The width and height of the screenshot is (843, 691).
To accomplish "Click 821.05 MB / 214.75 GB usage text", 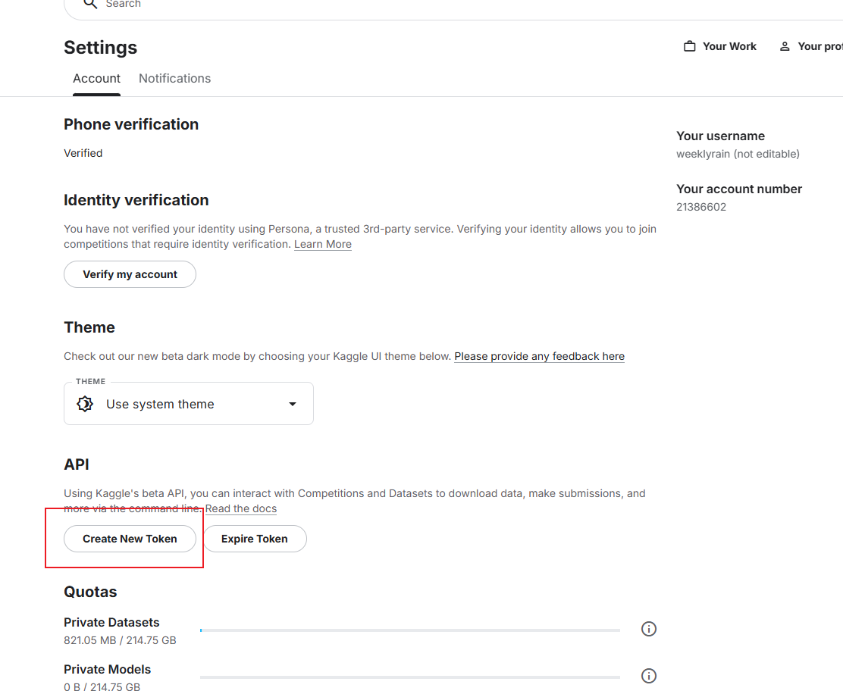I will pyautogui.click(x=120, y=640).
